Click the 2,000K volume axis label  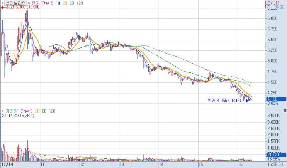point(273,135)
